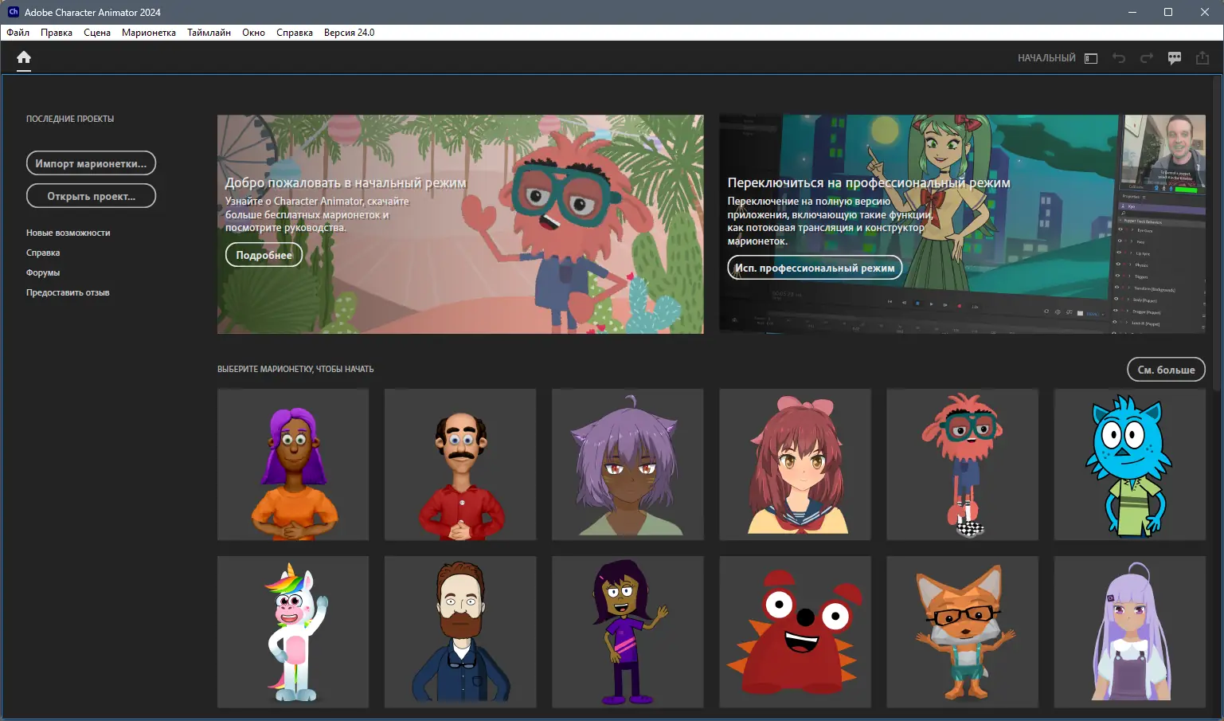Select the orange fox with glasses puppet
The height and width of the screenshot is (721, 1224).
(x=962, y=632)
